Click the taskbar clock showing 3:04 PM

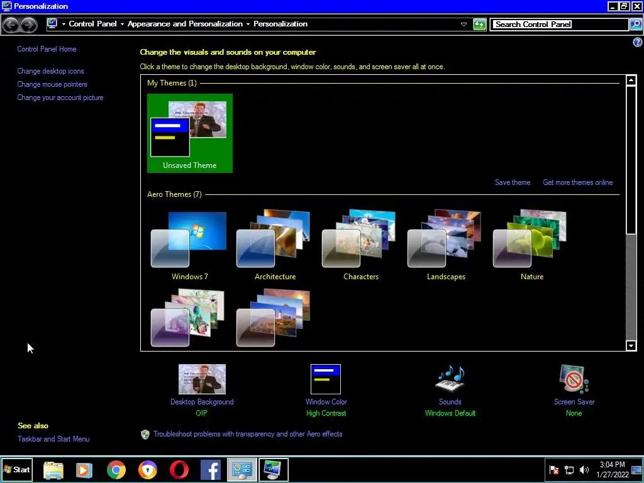click(x=613, y=469)
